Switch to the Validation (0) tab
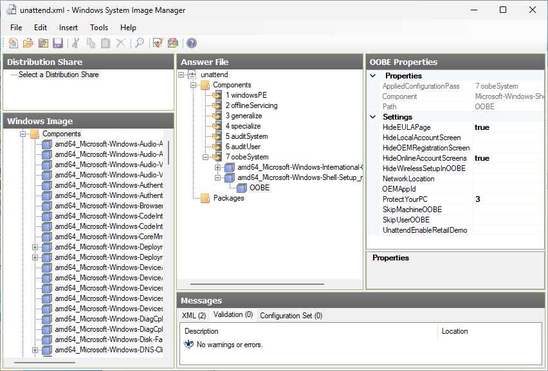The height and width of the screenshot is (371, 548). coord(233,315)
